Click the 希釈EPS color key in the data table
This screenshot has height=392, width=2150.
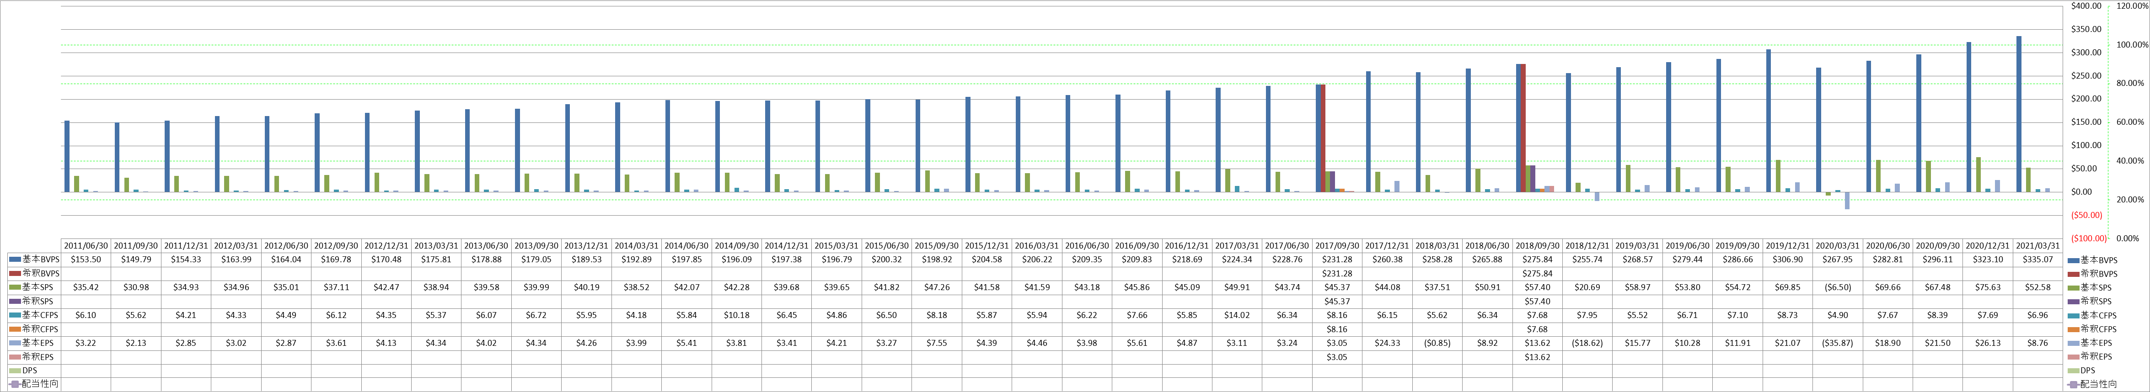tap(15, 356)
